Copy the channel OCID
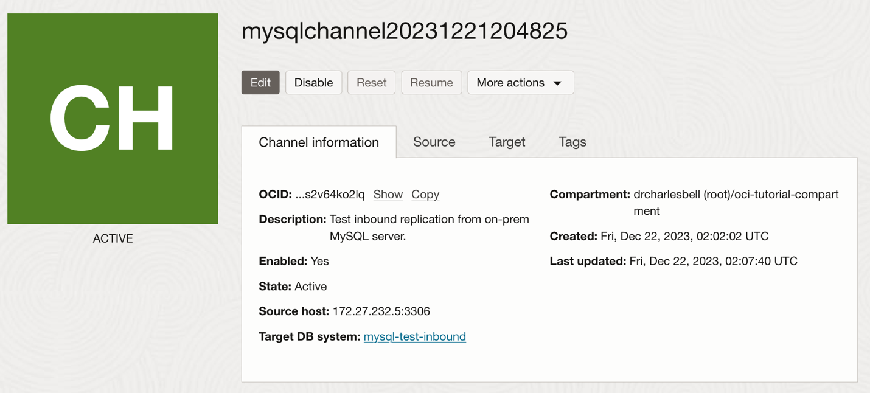The height and width of the screenshot is (393, 870). click(x=425, y=194)
